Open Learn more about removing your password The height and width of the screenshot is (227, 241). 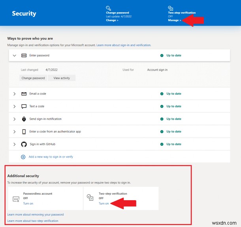pyautogui.click(x=36, y=214)
